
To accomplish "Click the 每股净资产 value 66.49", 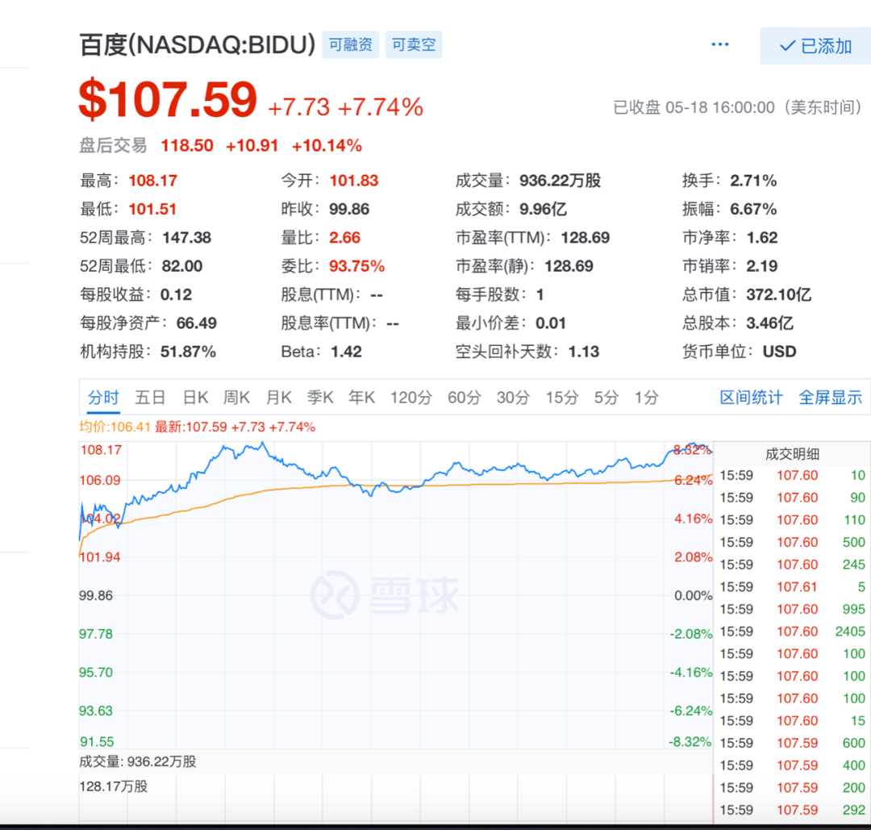I will coord(197,323).
